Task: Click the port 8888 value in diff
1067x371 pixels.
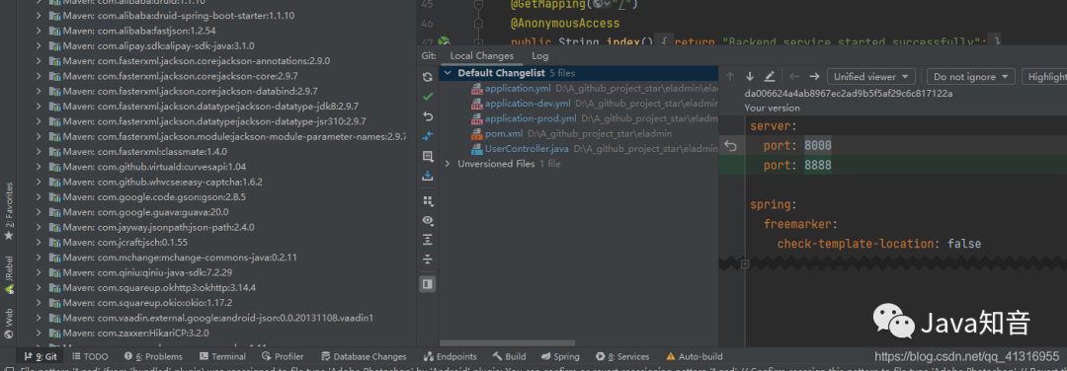Action: click(x=817, y=165)
